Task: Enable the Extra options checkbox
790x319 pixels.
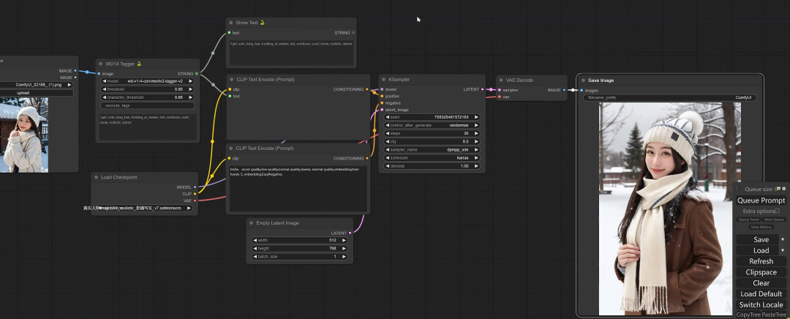Action: [777, 211]
